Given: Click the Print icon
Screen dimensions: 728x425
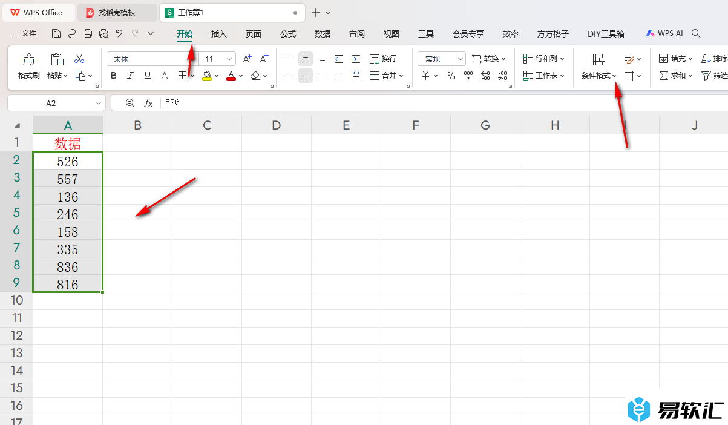Looking at the screenshot, I should [x=88, y=34].
